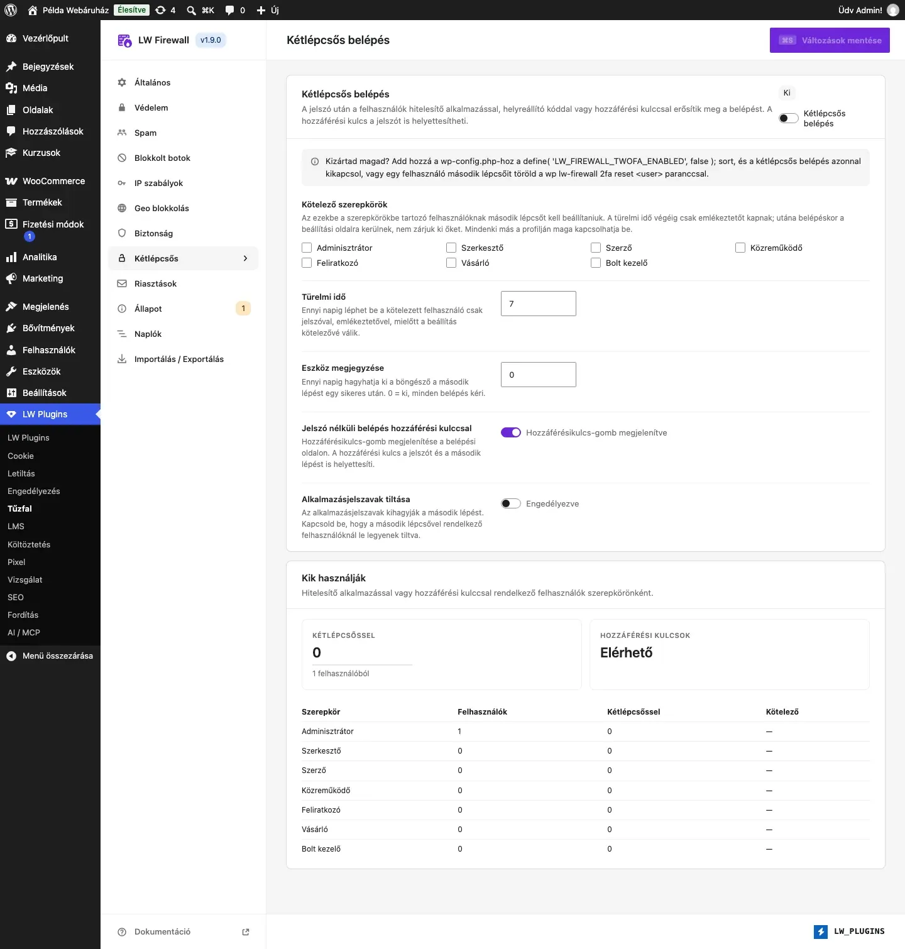Viewport: 905px width, 949px height.
Task: Click the Példa Webáruház site link
Action: pyautogui.click(x=69, y=10)
